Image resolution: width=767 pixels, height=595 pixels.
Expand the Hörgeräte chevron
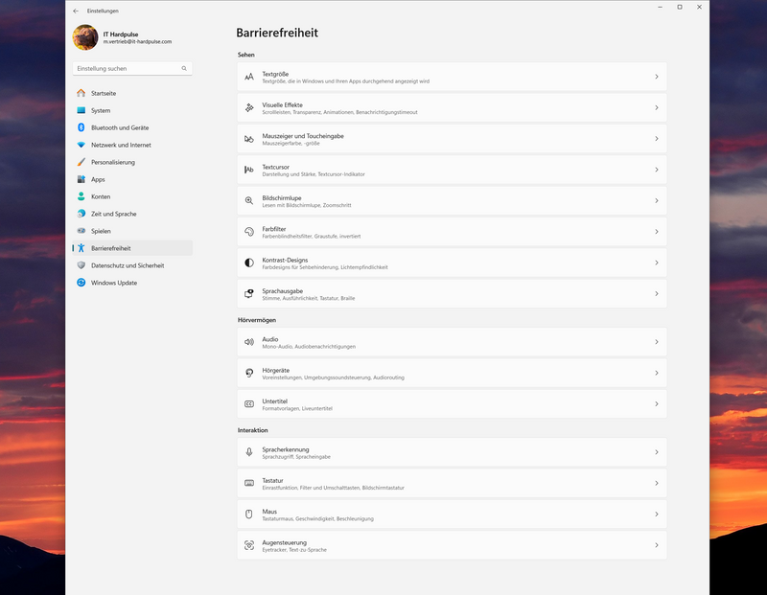coord(657,373)
